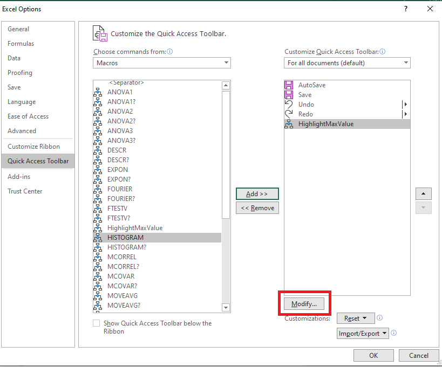
Task: Click the command list scrollbar down arrow
Action: (226, 308)
